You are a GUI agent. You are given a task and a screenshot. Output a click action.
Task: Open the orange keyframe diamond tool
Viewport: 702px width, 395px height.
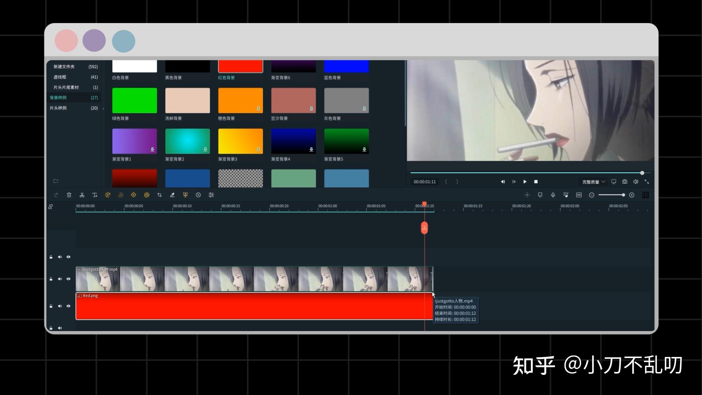(x=133, y=195)
